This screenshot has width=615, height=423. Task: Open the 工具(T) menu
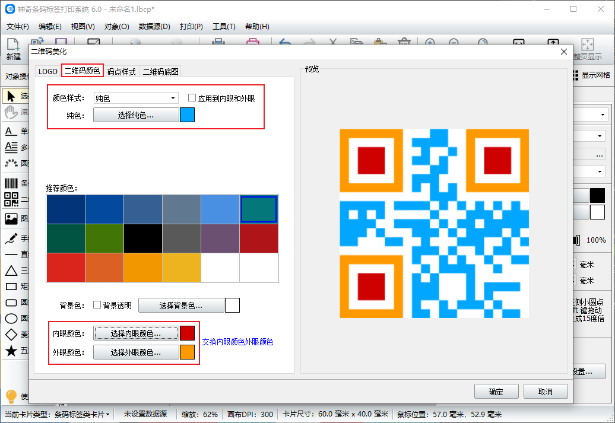[224, 27]
